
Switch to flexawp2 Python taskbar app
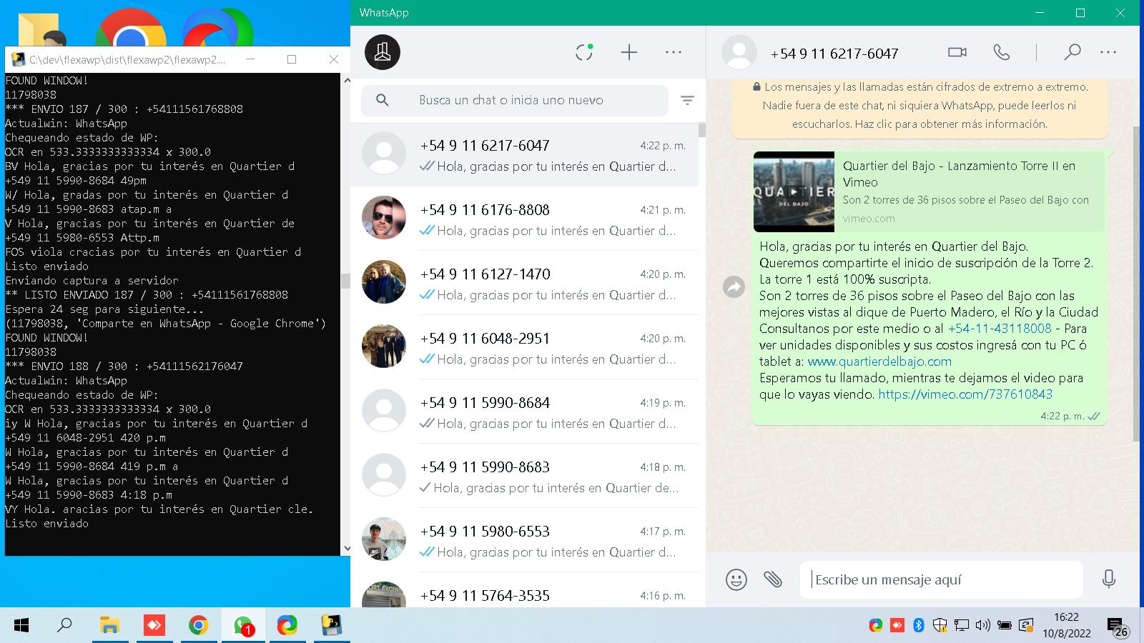pyautogui.click(x=331, y=626)
